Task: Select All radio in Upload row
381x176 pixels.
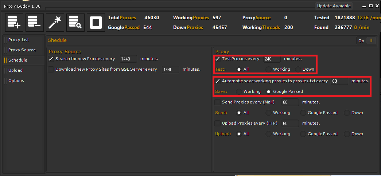Action: click(x=239, y=134)
